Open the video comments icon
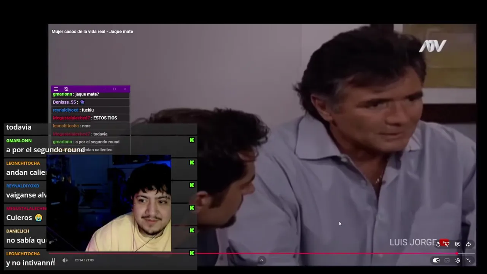This screenshot has height=274, width=487. (458, 244)
